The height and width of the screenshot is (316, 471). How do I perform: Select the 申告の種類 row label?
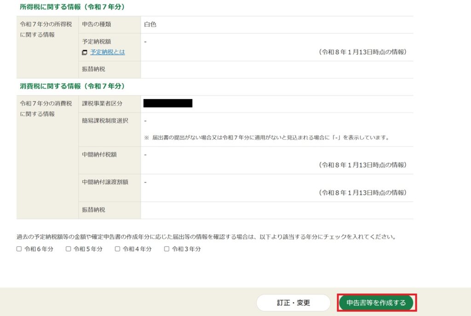click(97, 24)
